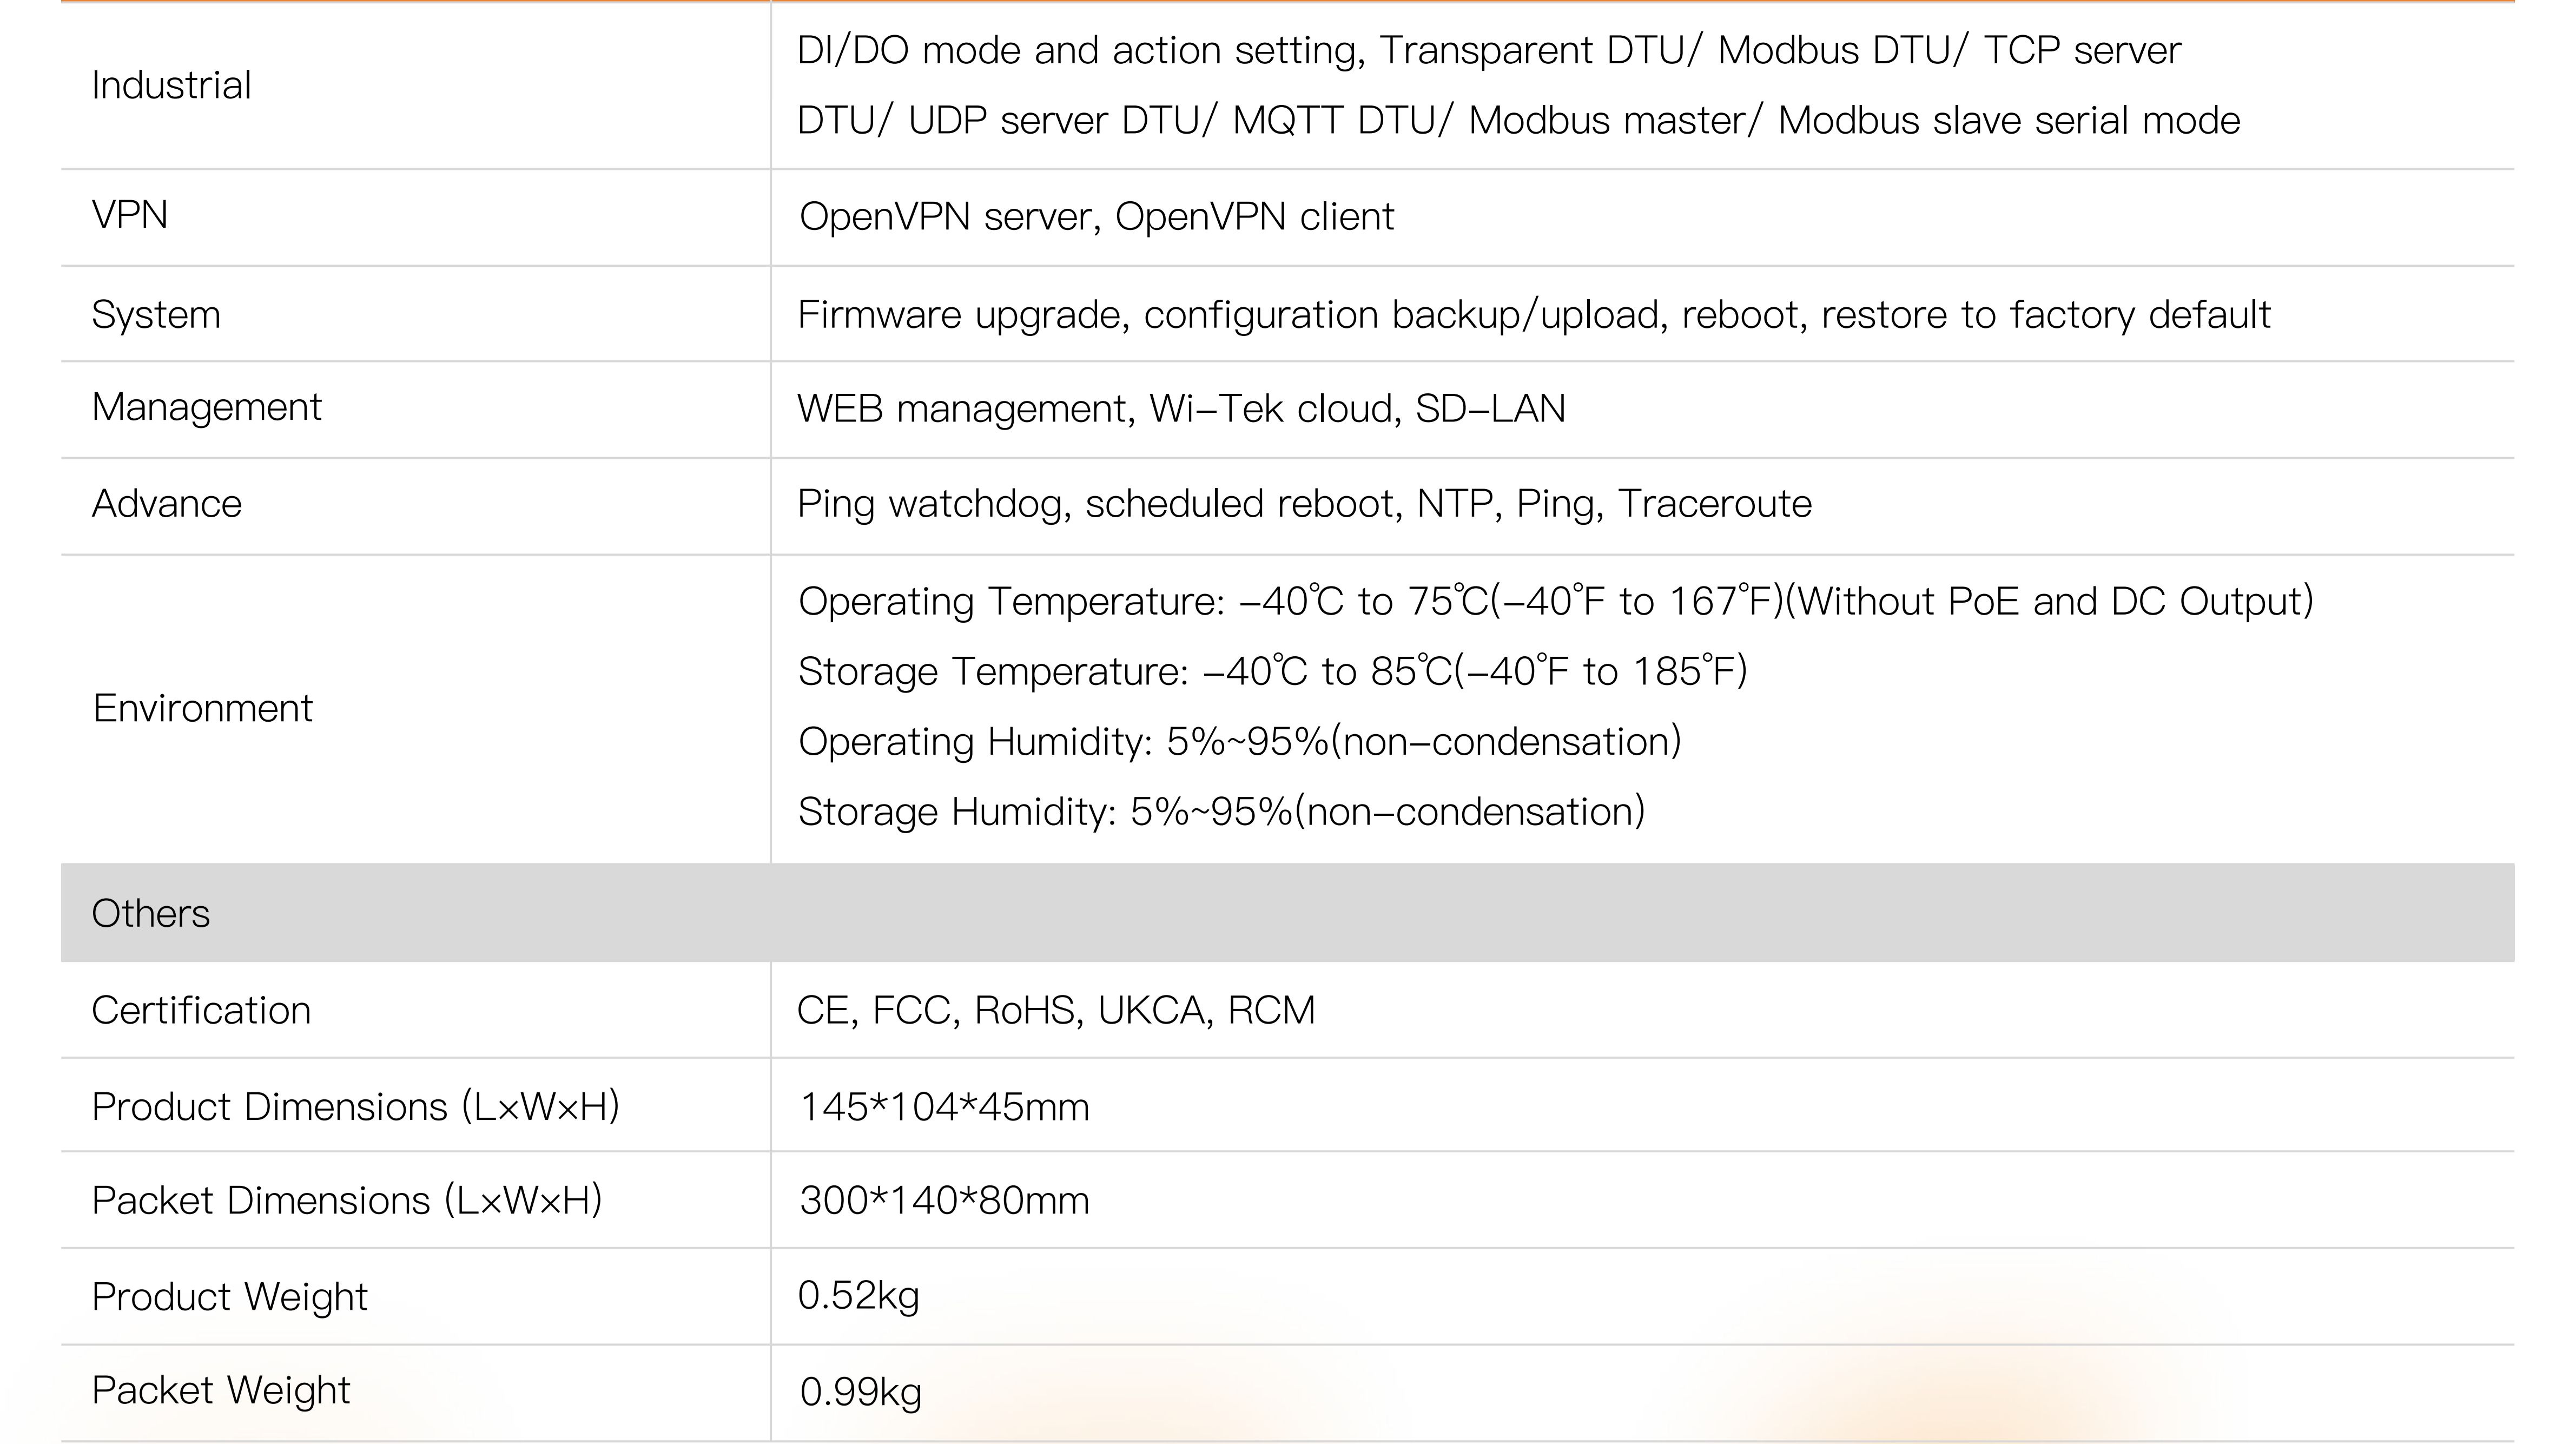Click the OpenVPN server, OpenVPN client text
The width and height of the screenshot is (2576, 1444).
pyautogui.click(x=1096, y=217)
